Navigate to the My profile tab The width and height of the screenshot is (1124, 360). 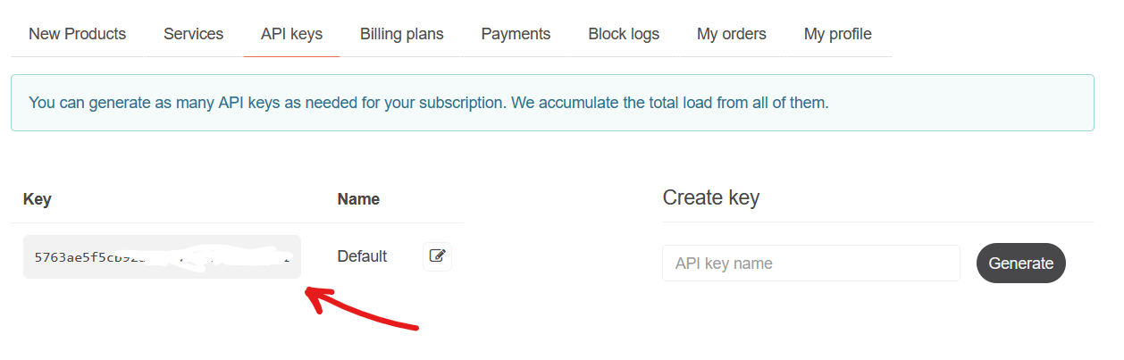pos(837,34)
